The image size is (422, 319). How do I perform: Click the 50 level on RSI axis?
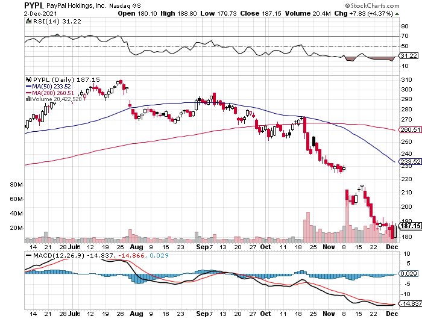tap(405, 46)
